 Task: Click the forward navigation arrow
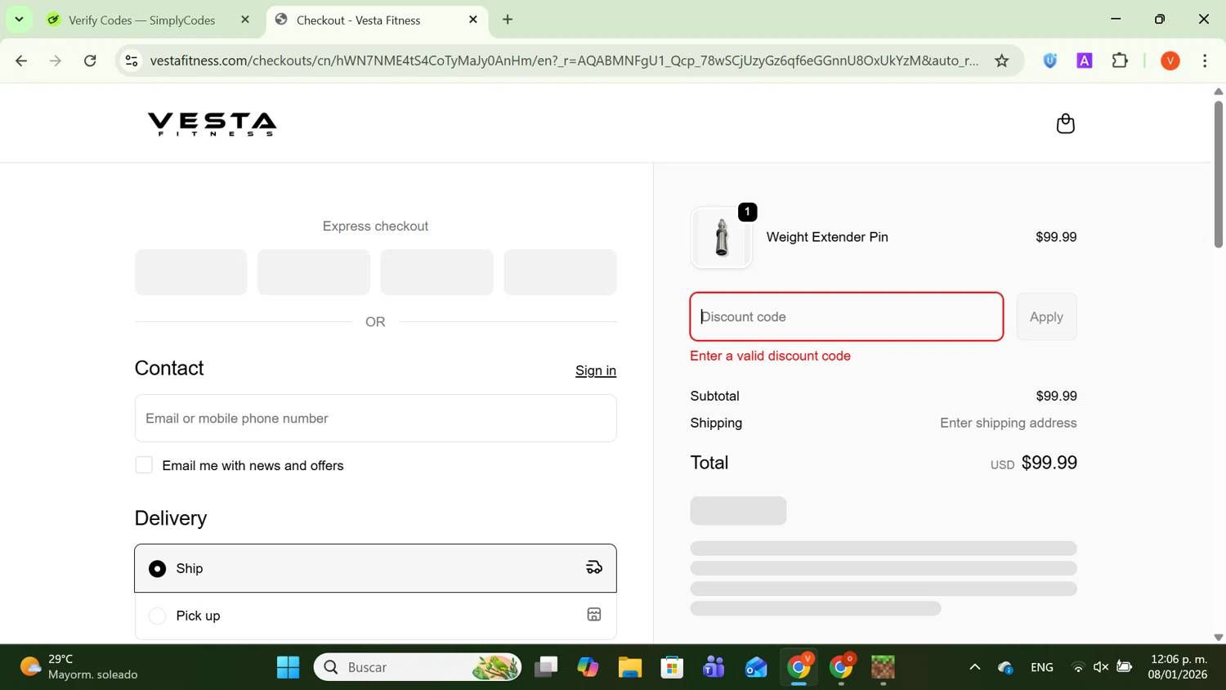click(56, 60)
